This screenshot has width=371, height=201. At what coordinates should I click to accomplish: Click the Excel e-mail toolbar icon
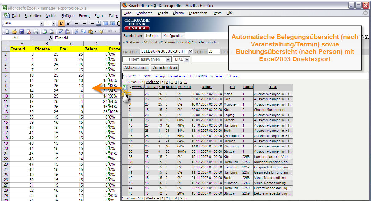[36, 31]
